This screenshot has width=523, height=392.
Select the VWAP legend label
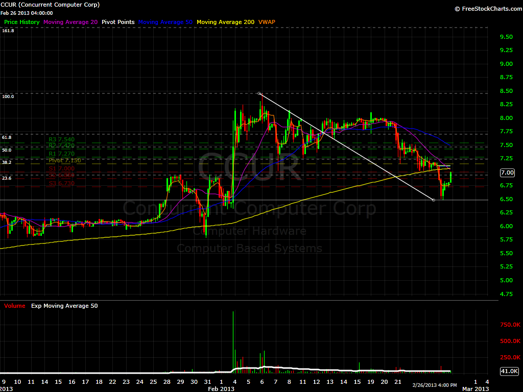(x=267, y=22)
